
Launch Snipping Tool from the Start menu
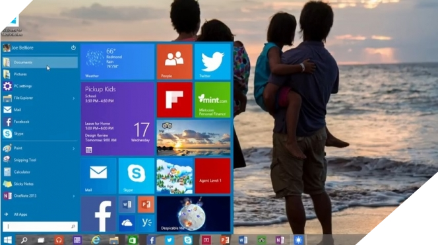pyautogui.click(x=40, y=160)
